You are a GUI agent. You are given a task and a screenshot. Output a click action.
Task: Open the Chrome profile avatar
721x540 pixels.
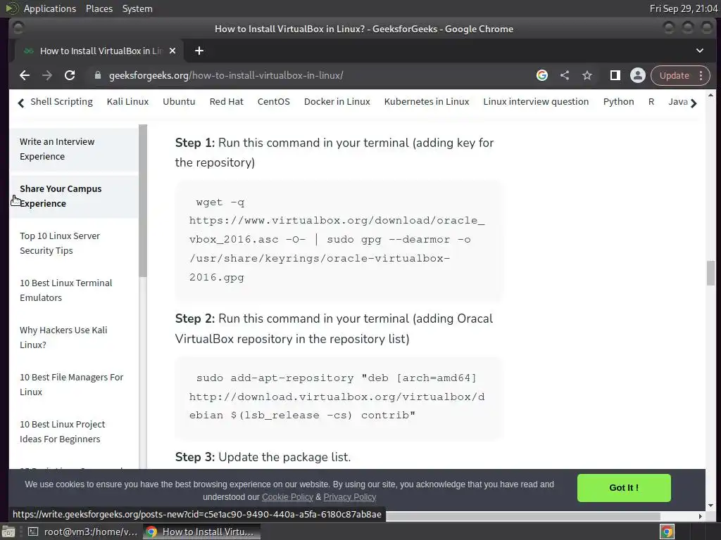pyautogui.click(x=638, y=75)
